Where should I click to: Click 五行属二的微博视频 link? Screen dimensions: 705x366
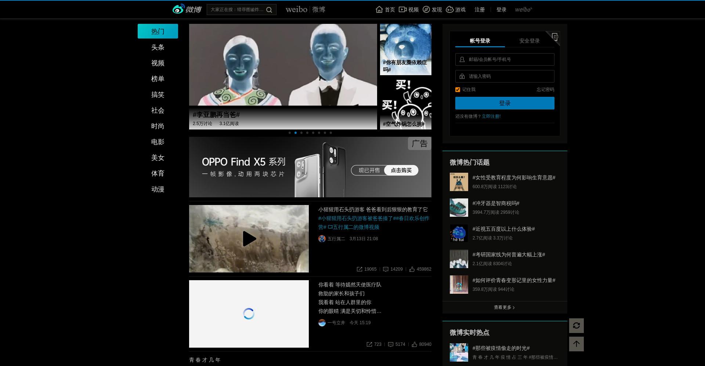(354, 227)
